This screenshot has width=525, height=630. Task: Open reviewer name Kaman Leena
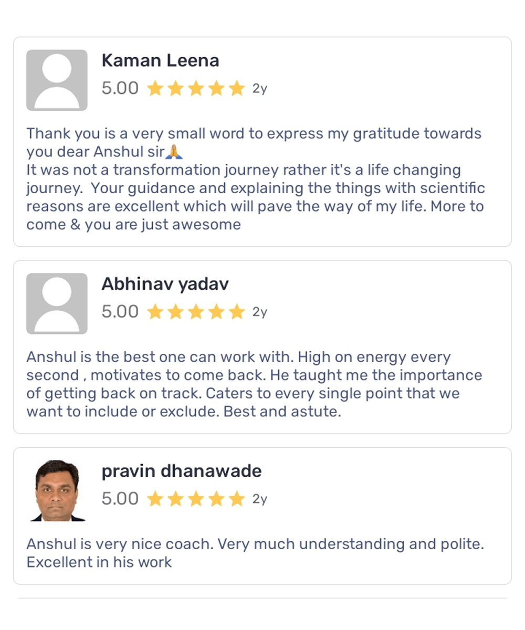pyautogui.click(x=160, y=61)
